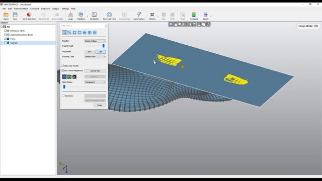Activate the Mesh Selection tool

coord(29,16)
